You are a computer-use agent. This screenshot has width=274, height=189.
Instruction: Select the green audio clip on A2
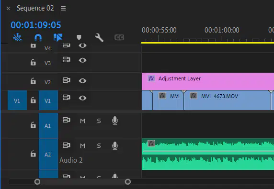pos(208,154)
